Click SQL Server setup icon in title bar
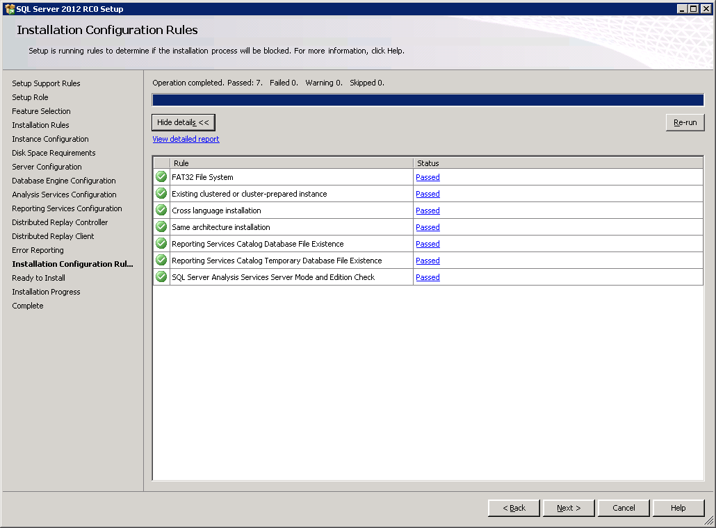Image resolution: width=716 pixels, height=528 pixels. [x=10, y=9]
